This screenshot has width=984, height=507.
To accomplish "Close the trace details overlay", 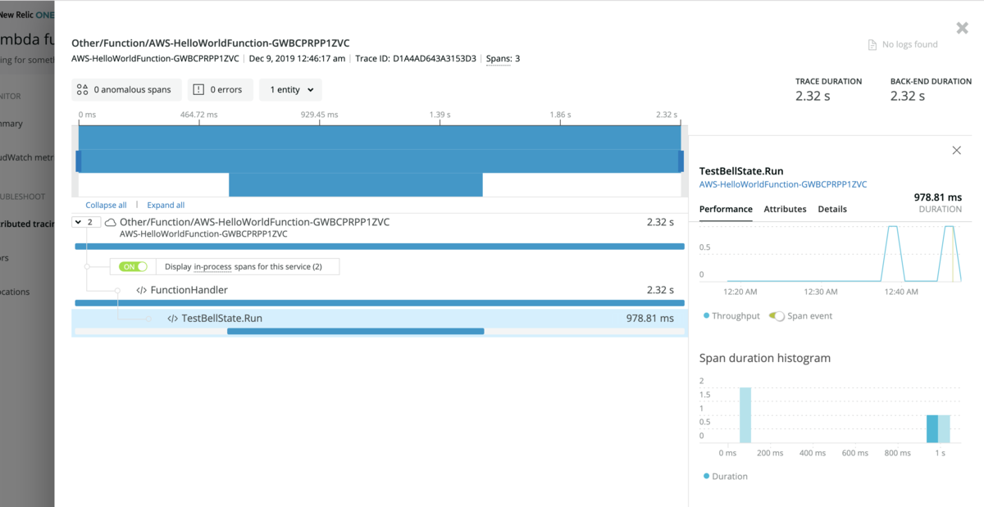I will [962, 28].
